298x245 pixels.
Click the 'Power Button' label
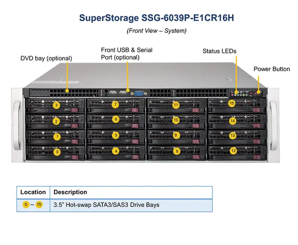[x=272, y=69]
